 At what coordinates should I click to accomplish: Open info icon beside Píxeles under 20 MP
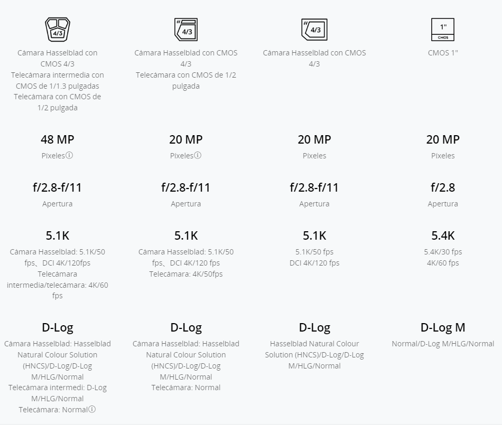(198, 156)
